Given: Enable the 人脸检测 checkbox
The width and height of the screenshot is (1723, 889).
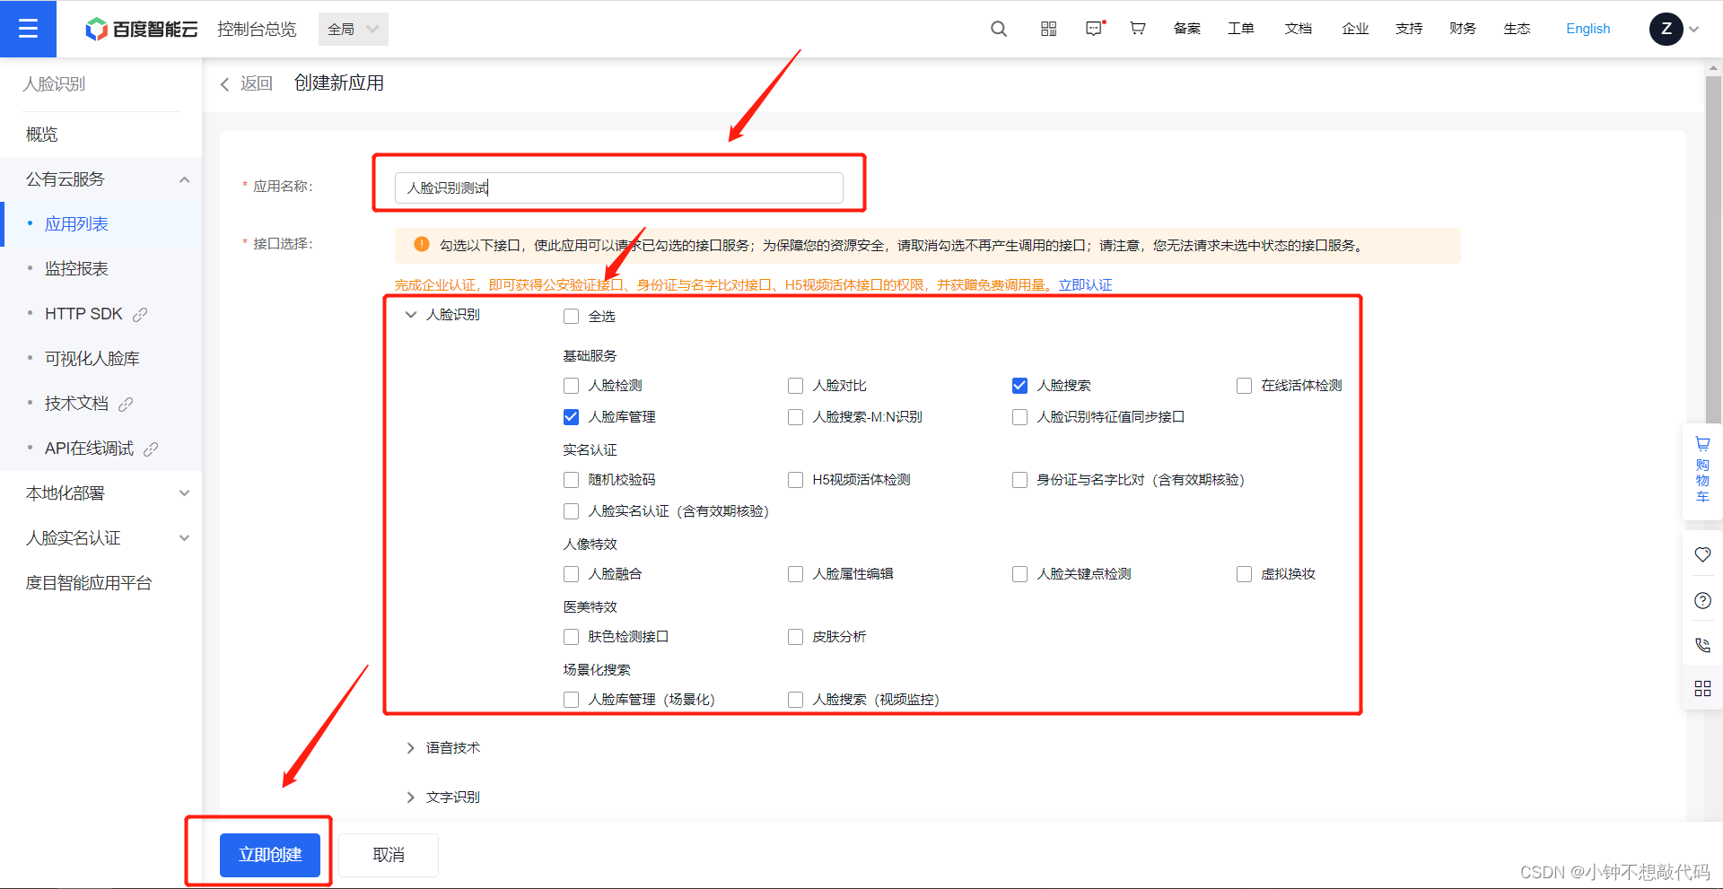Looking at the screenshot, I should (571, 385).
